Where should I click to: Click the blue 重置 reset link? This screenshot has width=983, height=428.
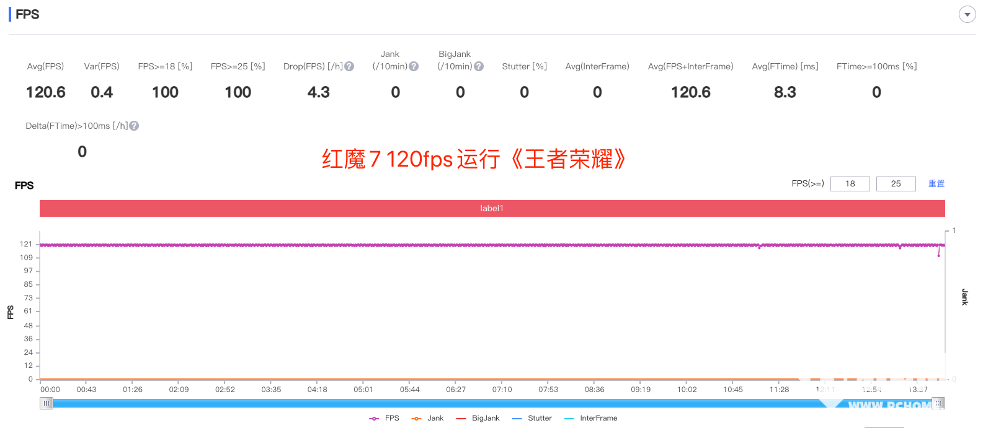(x=936, y=184)
